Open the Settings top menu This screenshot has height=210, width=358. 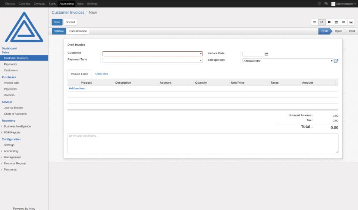pos(92,4)
